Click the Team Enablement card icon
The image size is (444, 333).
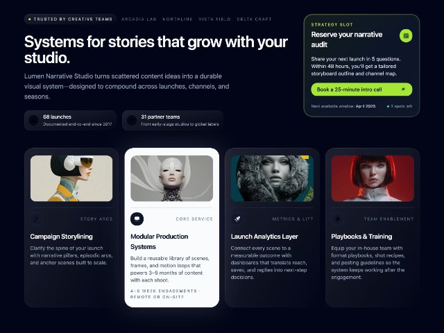tap(338, 219)
